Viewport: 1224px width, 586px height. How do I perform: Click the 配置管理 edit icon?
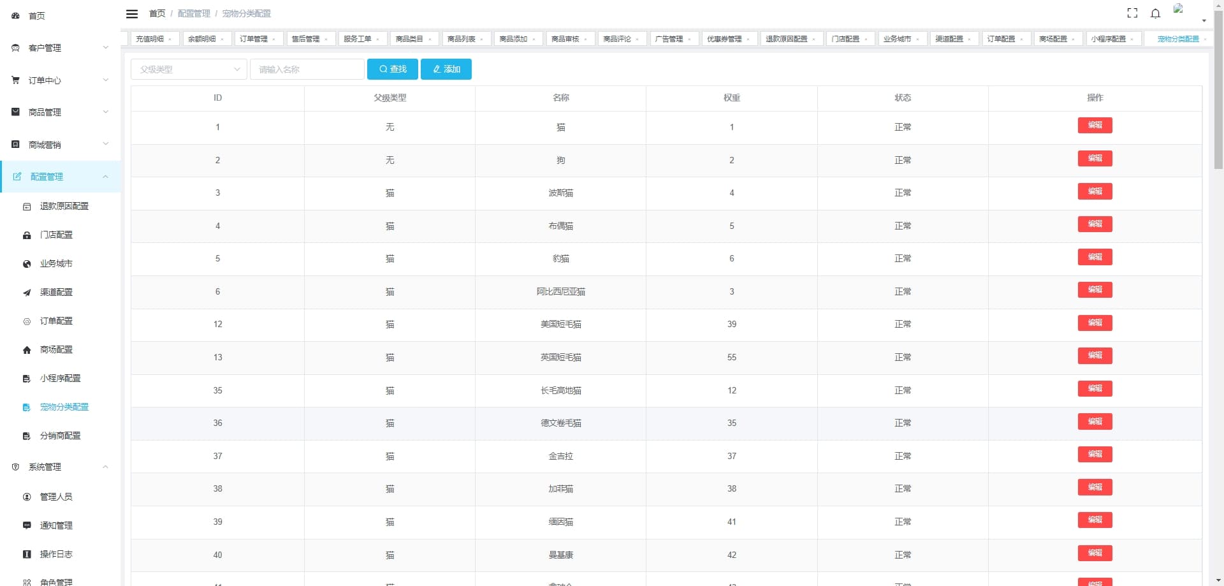click(x=17, y=177)
